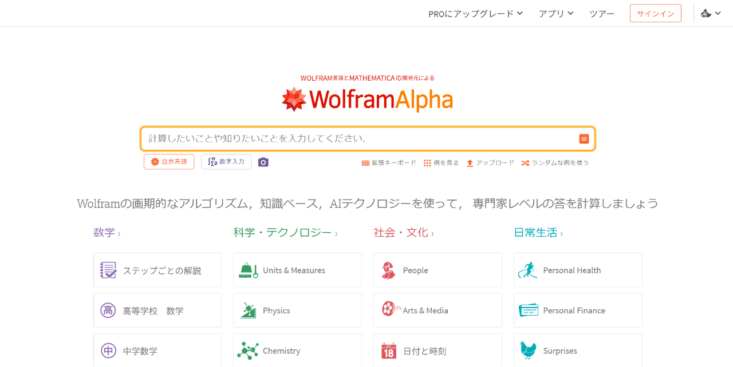
Task: Open the extended keyboard (拡張キーボード)
Action: 389,163
